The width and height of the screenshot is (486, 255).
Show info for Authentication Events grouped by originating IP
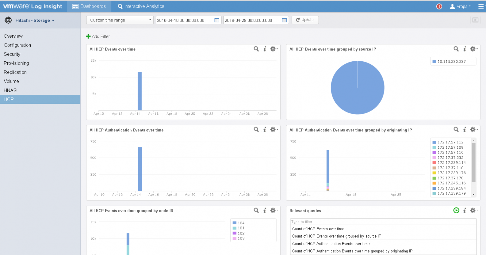[x=465, y=130]
